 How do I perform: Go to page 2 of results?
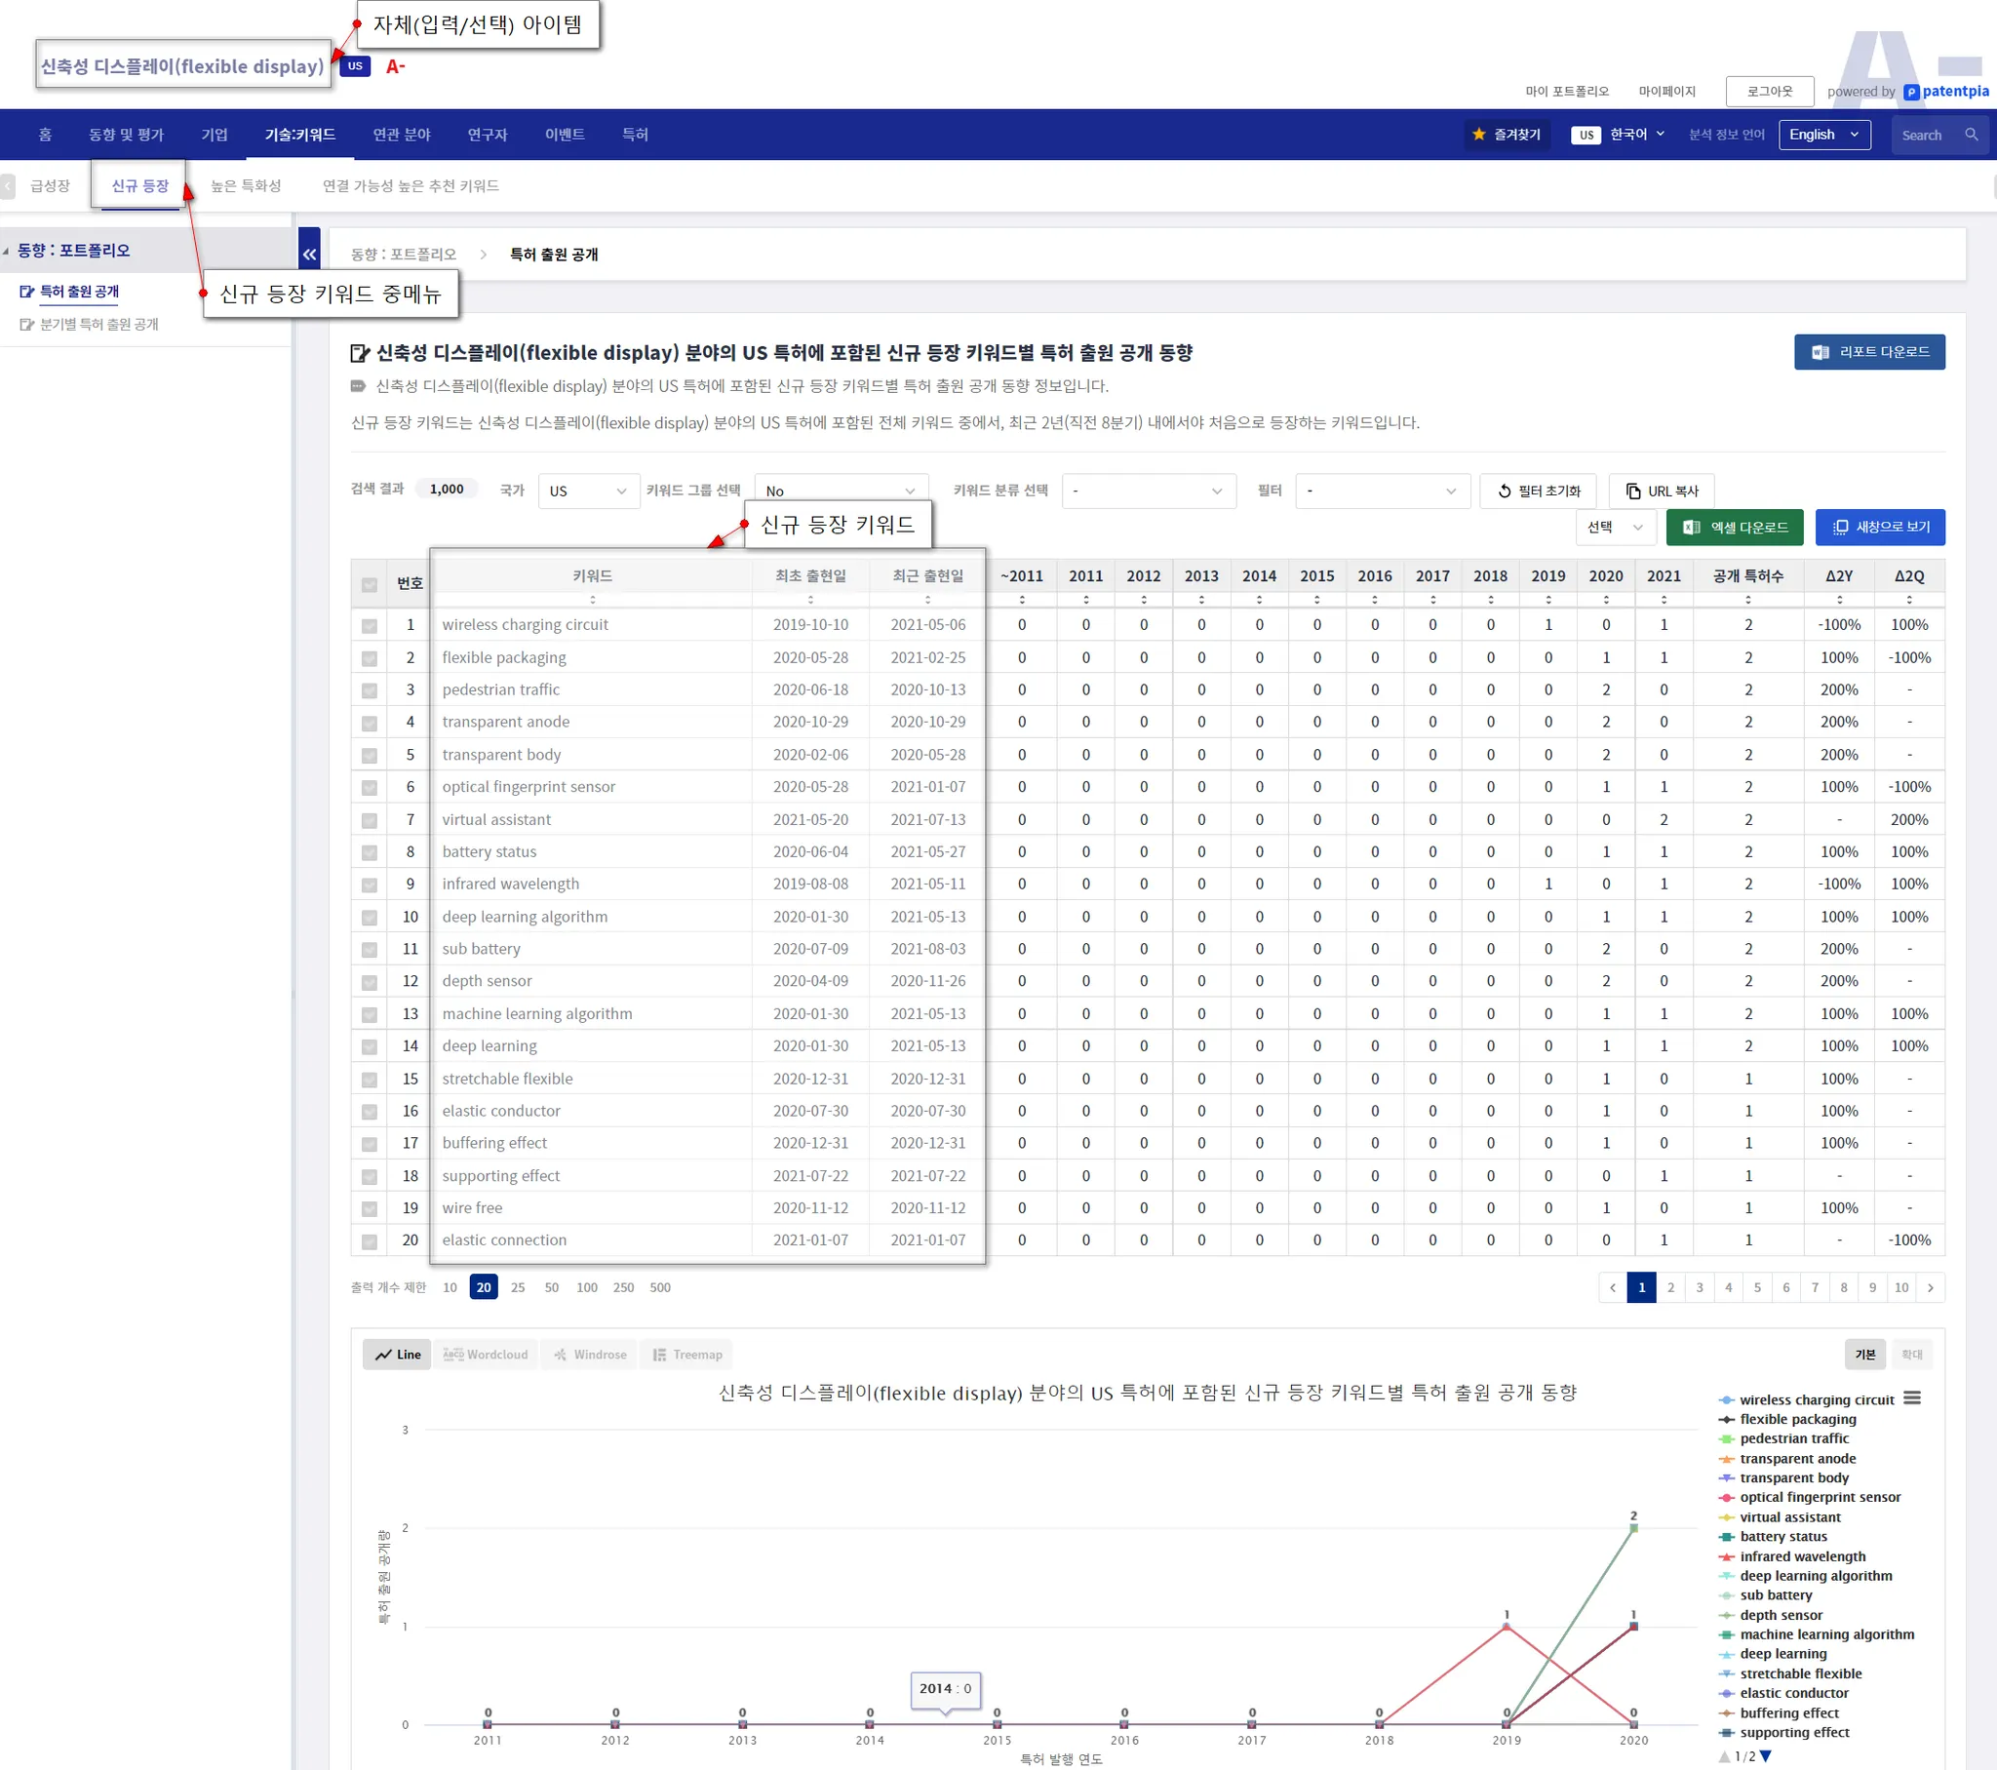[x=1669, y=1287]
